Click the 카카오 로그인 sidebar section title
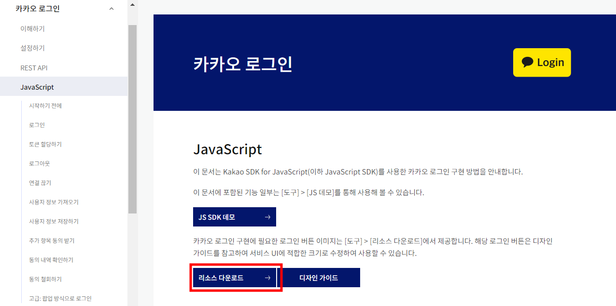The image size is (616, 306). [38, 9]
